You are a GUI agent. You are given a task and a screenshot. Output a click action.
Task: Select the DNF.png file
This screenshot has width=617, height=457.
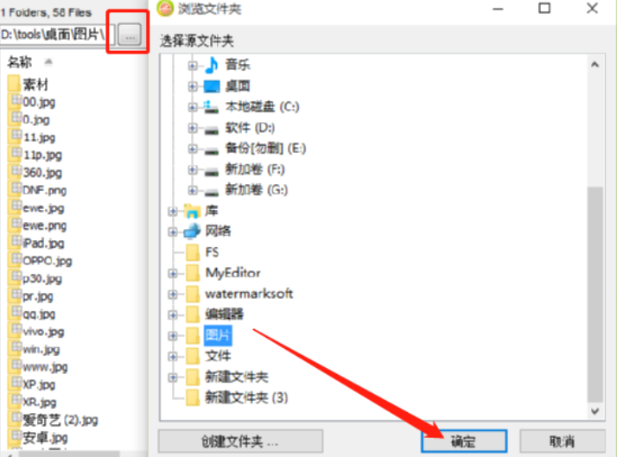38,190
